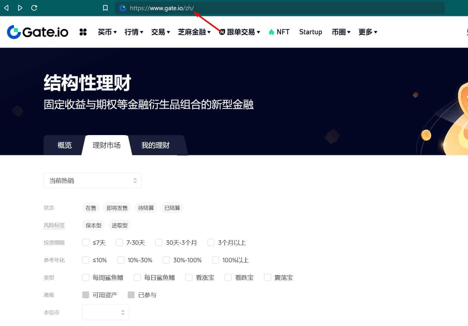Viewport: 468px width, 326px height.
Task: Open the four-dot apps grid icon
Action: coord(83,32)
